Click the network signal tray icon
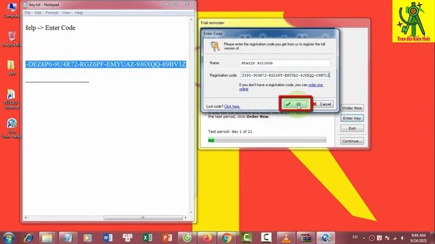Viewport: 435px width, 244px height. point(395,238)
